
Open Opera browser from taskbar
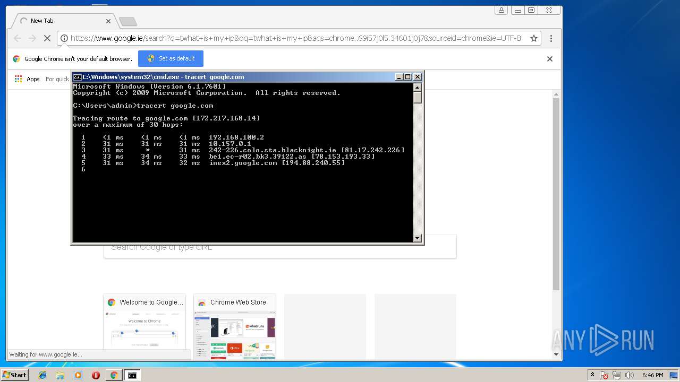click(96, 375)
